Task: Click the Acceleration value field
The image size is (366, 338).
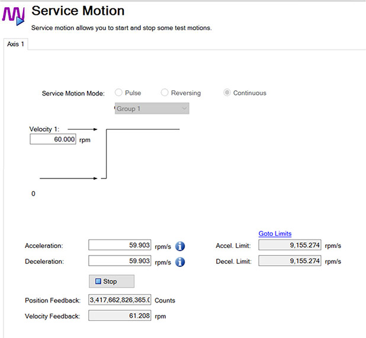Action: click(x=120, y=245)
